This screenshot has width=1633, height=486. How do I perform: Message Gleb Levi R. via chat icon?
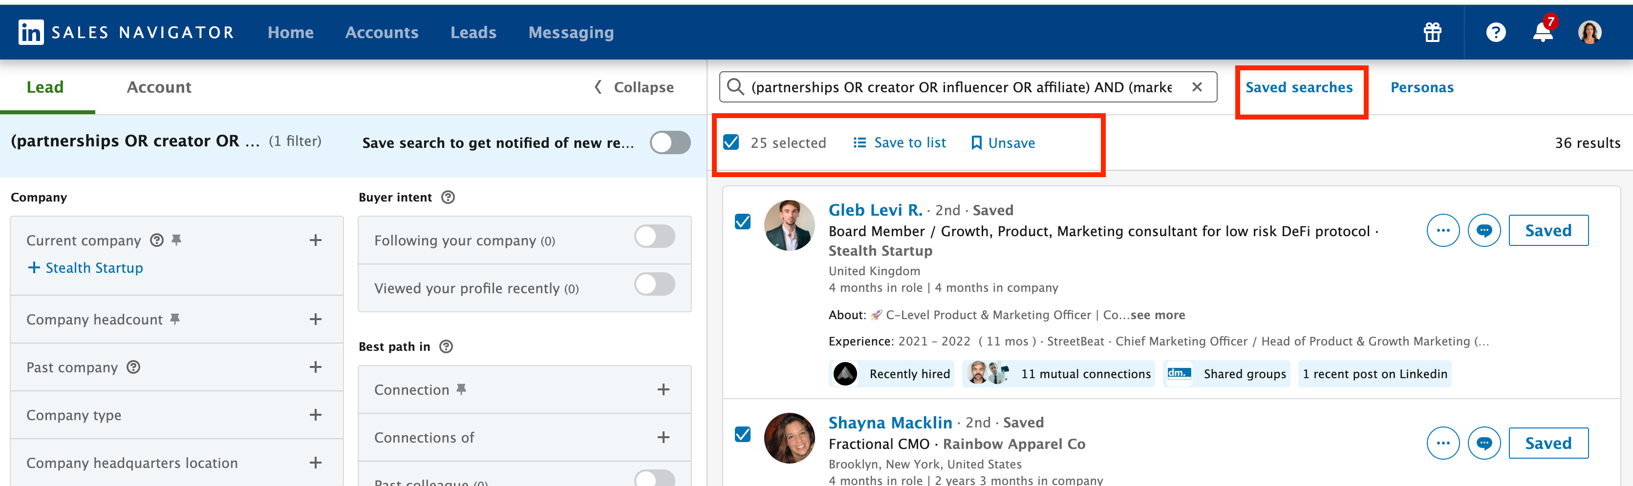tap(1484, 230)
